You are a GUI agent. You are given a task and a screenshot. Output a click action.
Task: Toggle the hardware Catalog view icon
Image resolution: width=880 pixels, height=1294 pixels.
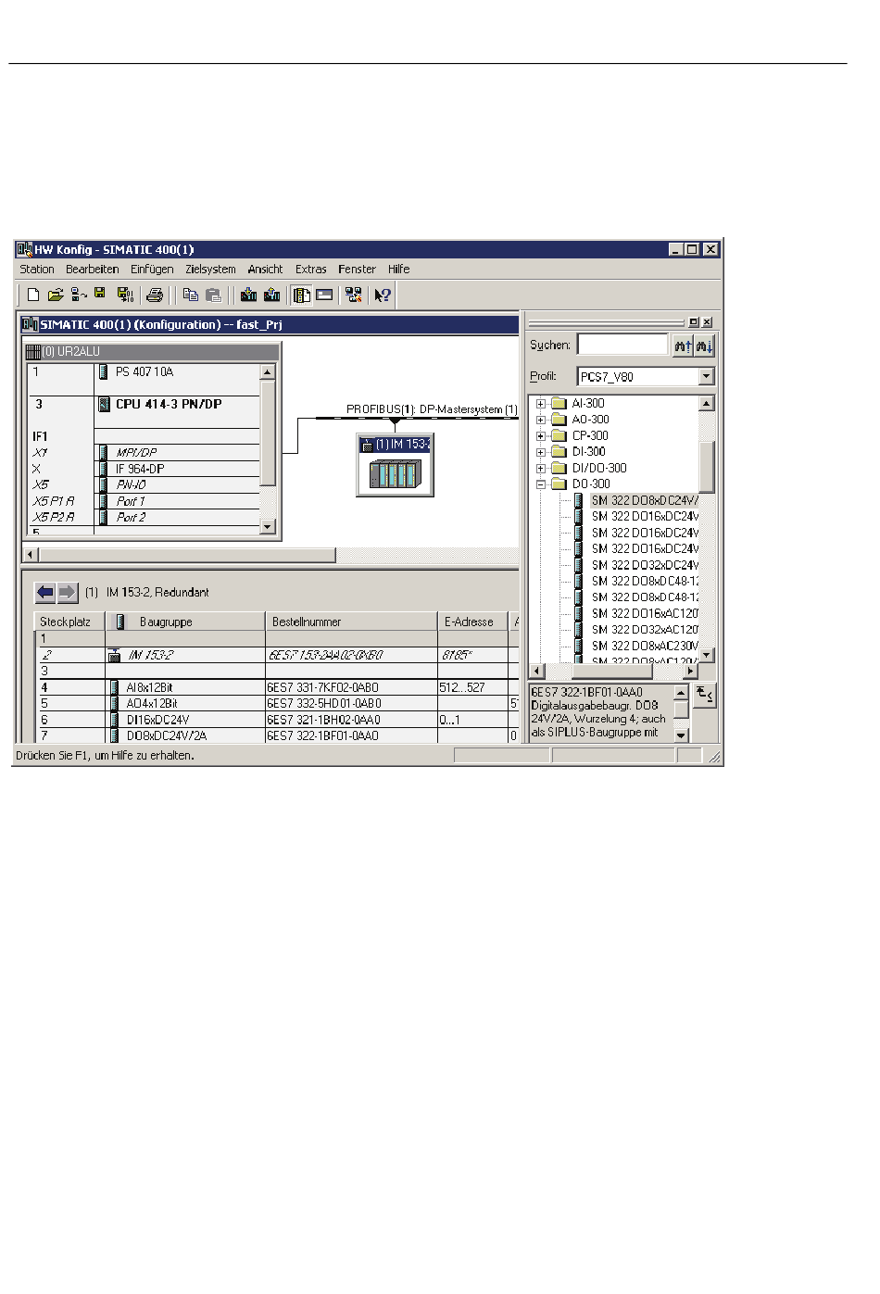click(301, 295)
